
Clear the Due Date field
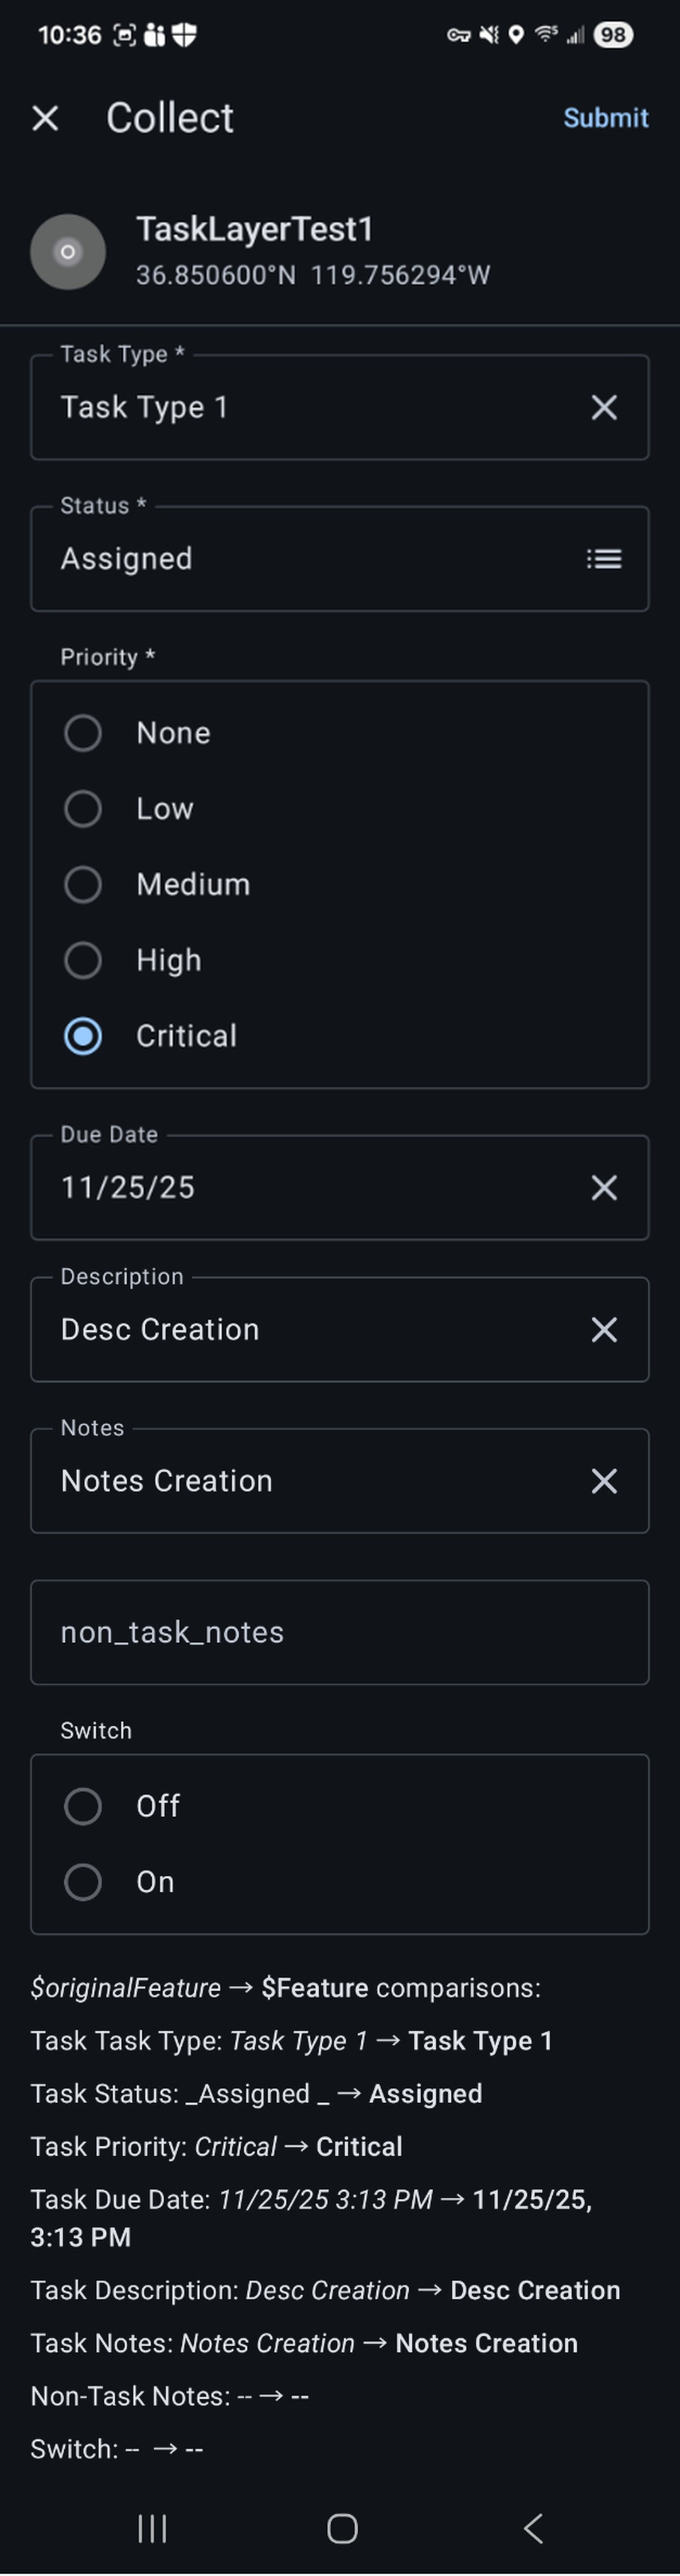click(x=603, y=1187)
